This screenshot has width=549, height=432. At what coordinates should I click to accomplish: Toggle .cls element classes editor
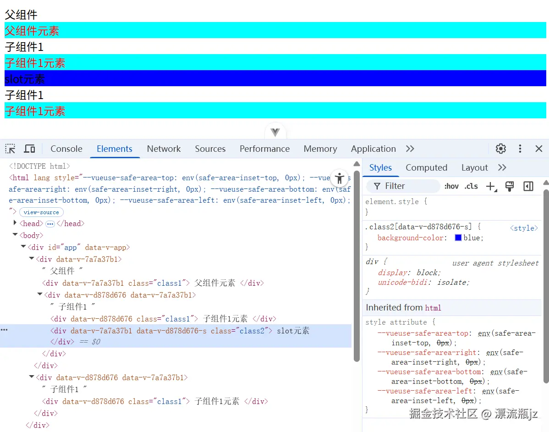[471, 186]
